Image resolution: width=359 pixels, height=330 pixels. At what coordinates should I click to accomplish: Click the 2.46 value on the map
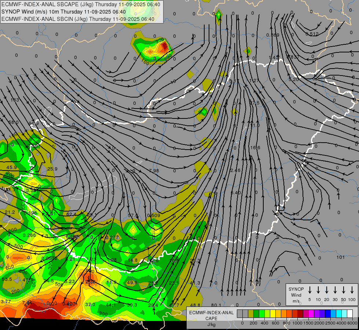tap(235, 170)
